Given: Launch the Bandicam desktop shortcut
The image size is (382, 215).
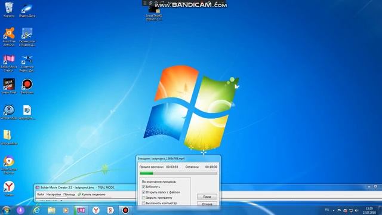Looking at the screenshot, I should pyautogui.click(x=27, y=86).
